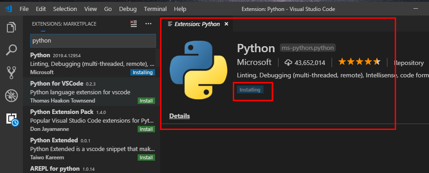
Task: Open the Repository link
Action: [x=409, y=63]
